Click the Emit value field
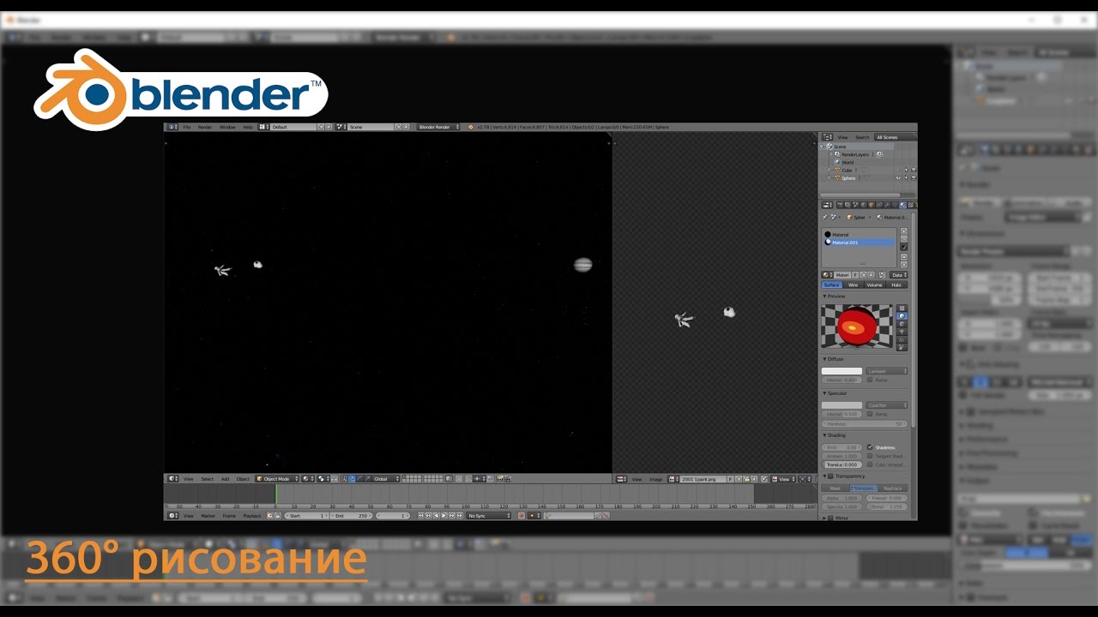This screenshot has height=617, width=1098. pos(842,447)
